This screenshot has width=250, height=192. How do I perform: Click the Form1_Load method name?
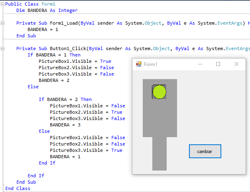click(x=64, y=23)
